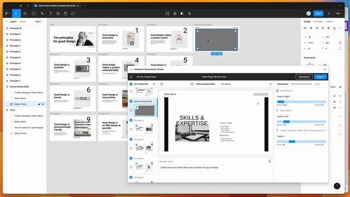Switch to the Assets tab

click(x=22, y=22)
